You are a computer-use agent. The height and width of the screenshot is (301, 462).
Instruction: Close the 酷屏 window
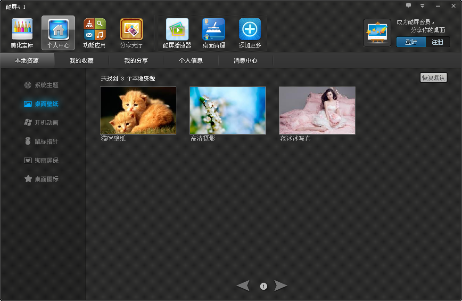point(454,6)
